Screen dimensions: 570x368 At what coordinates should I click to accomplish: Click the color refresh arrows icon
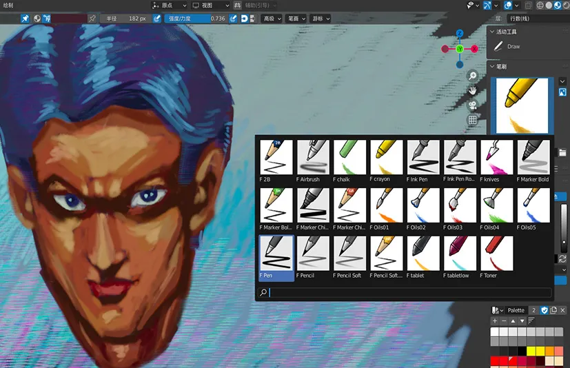562,259
